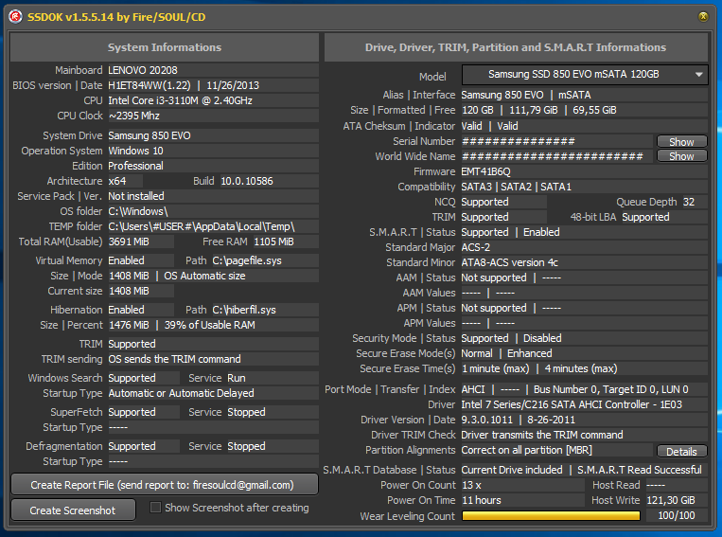Click Create Report File button
Screen dimensions: 722x537
click(x=165, y=485)
